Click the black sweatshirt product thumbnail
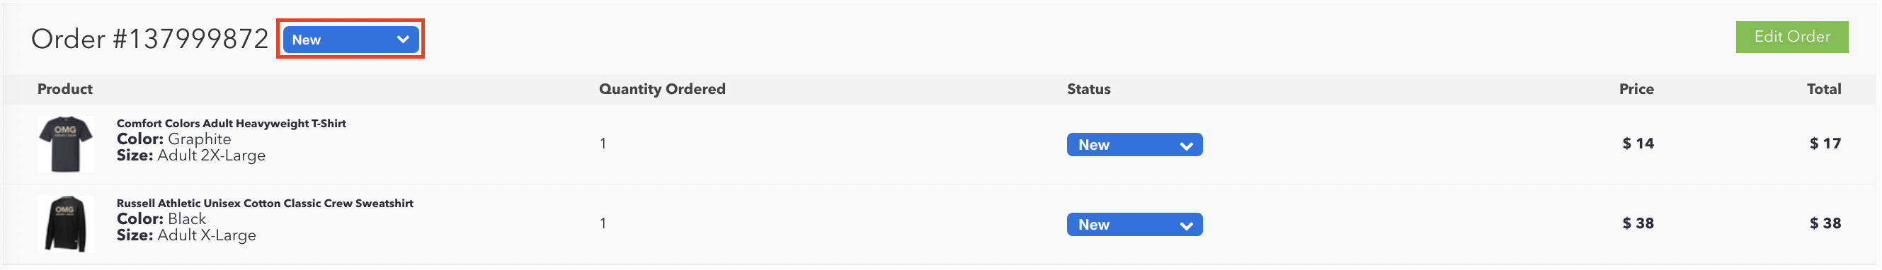Viewport: 1882px width, 270px height. pos(66,223)
